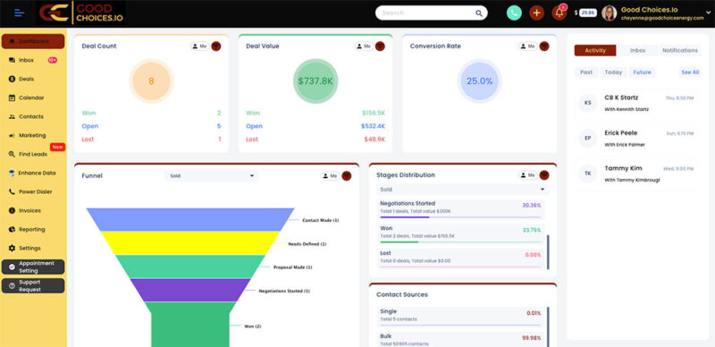
Task: Click the See All link
Action: [690, 72]
